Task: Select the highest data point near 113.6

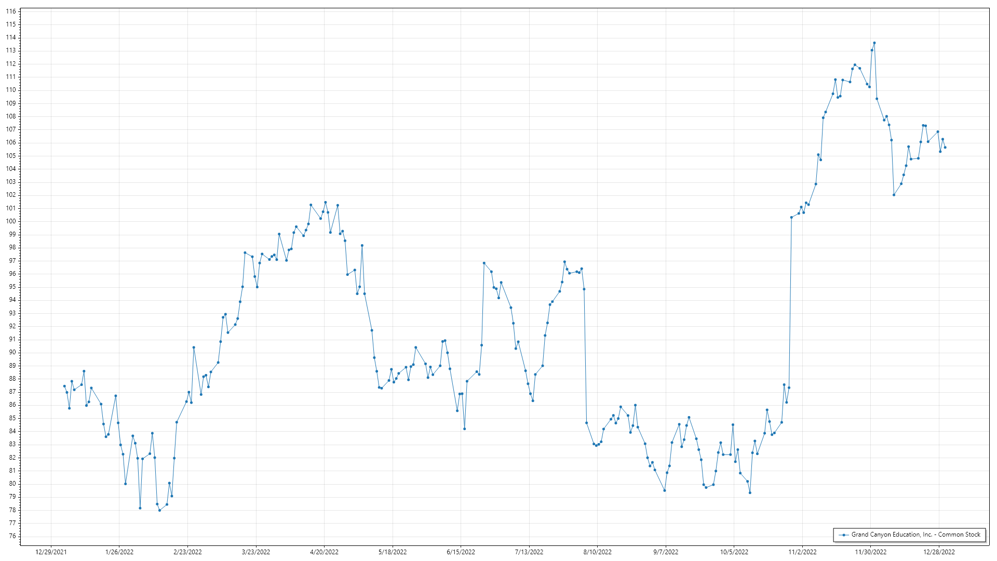Action: pyautogui.click(x=874, y=43)
